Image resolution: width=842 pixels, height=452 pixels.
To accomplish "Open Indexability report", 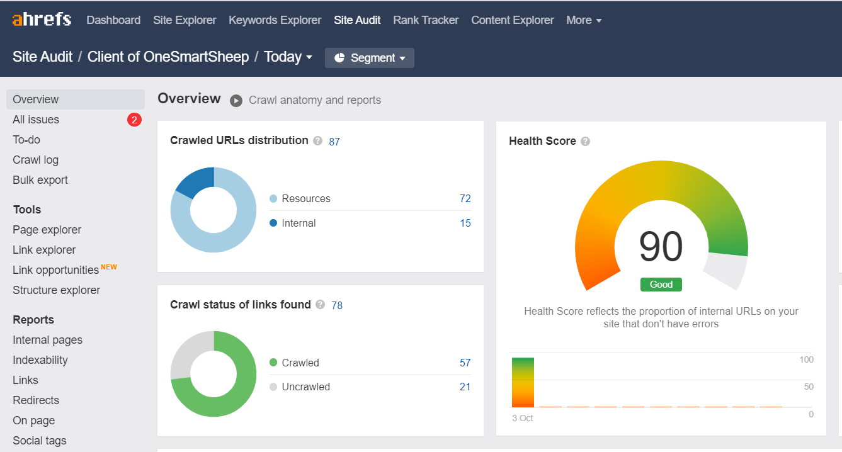I will 40,360.
